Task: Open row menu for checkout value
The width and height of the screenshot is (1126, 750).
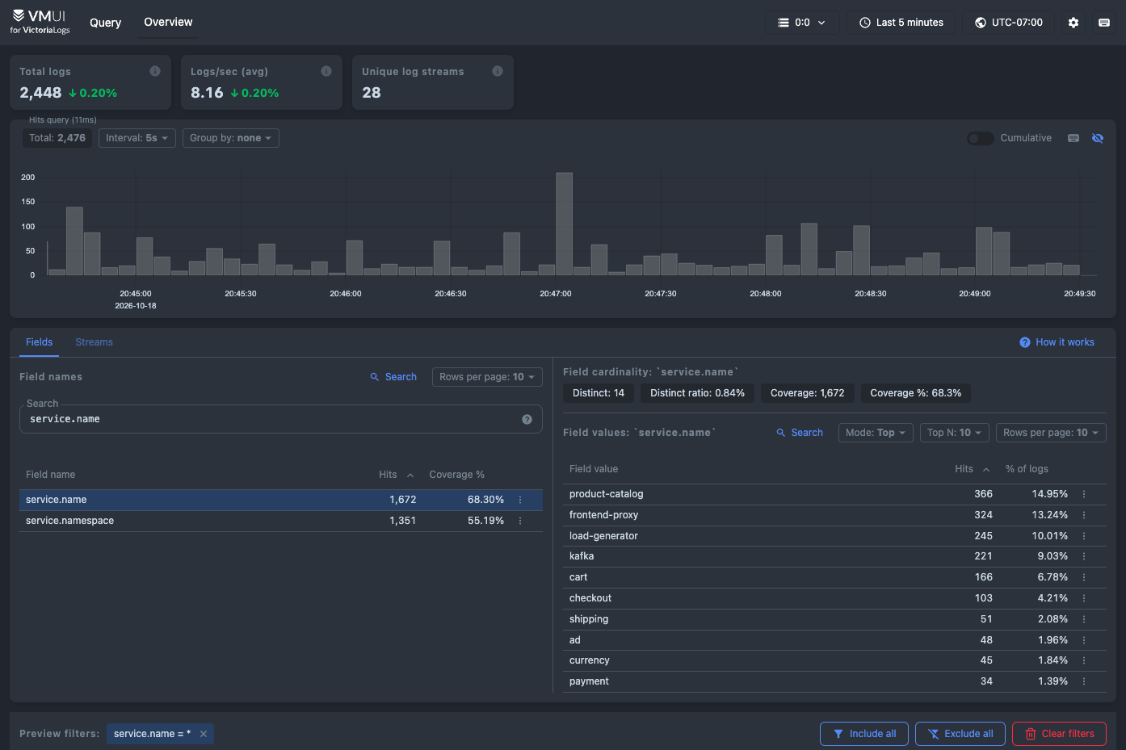Action: pos(1084,598)
